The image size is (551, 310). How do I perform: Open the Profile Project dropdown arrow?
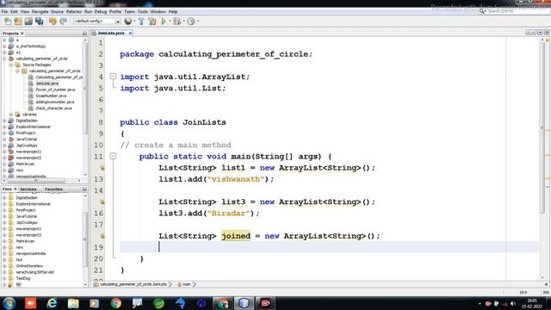point(198,22)
